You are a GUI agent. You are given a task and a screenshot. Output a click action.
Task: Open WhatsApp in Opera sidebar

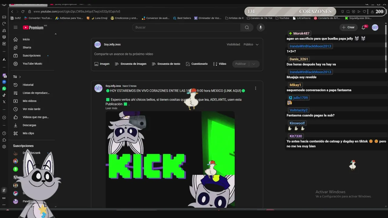click(x=4, y=89)
